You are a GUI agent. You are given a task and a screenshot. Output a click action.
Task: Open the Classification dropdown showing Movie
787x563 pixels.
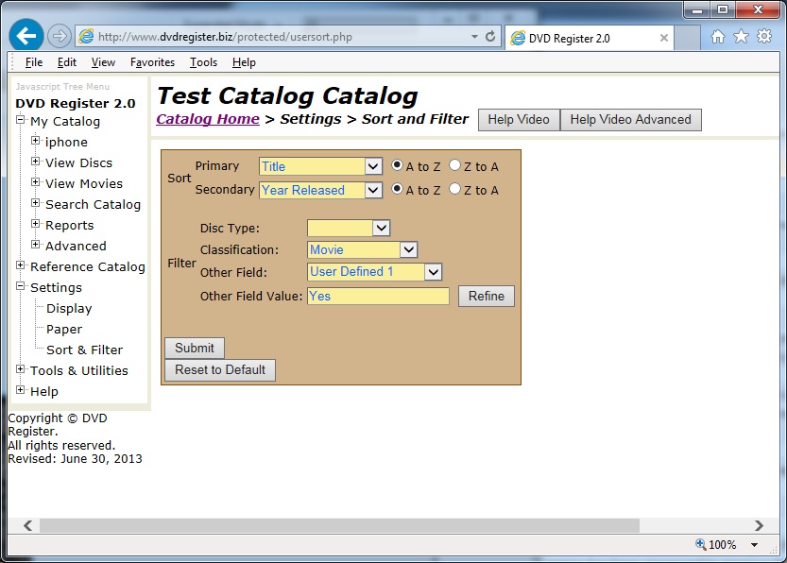(x=362, y=249)
